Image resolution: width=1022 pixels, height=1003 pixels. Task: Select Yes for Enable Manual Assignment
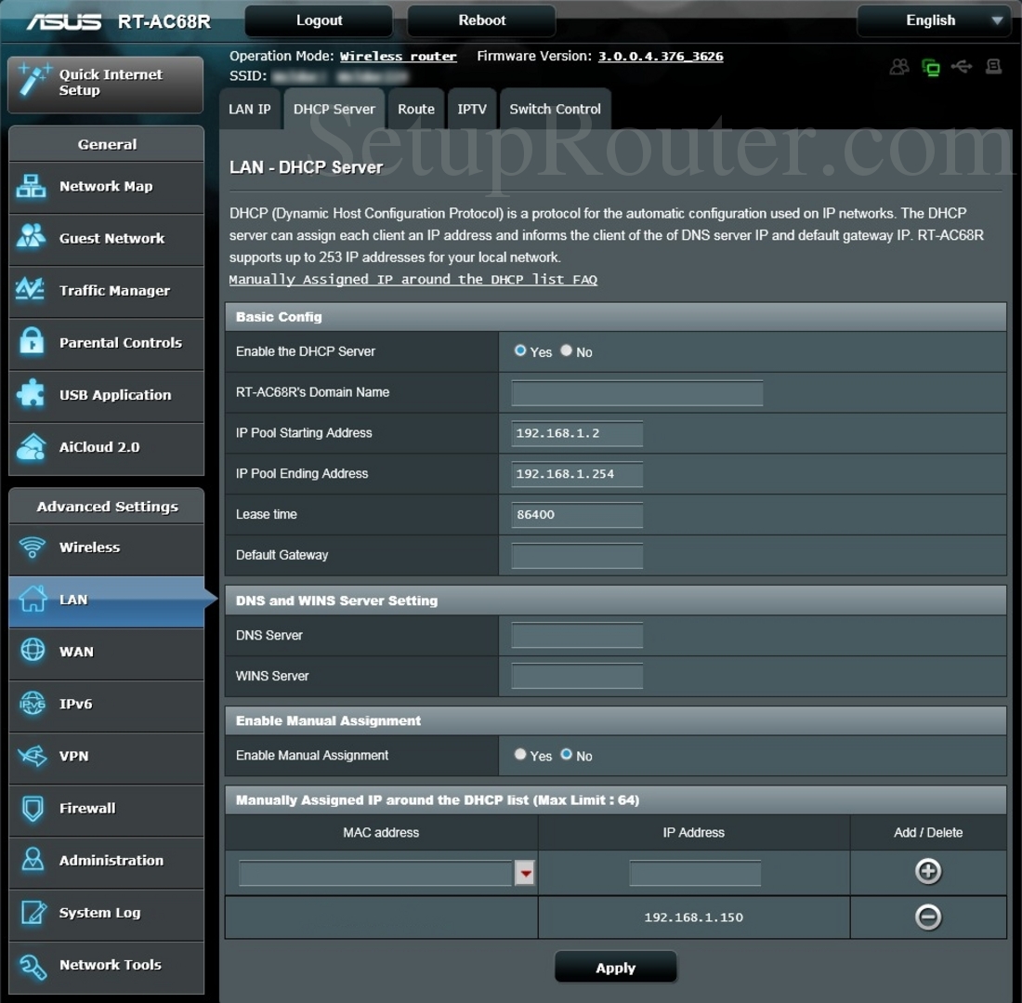(520, 755)
